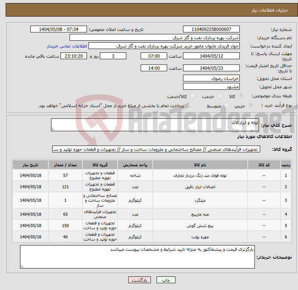Click the general description box لوله و ابزارآلات
The image size is (298, 290).
[155, 125]
